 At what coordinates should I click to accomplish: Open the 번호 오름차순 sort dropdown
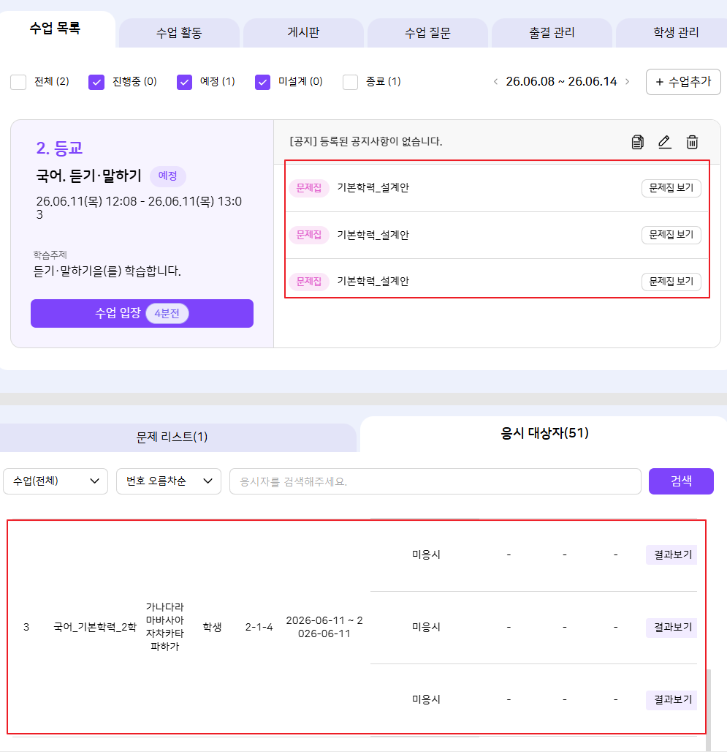tap(169, 481)
